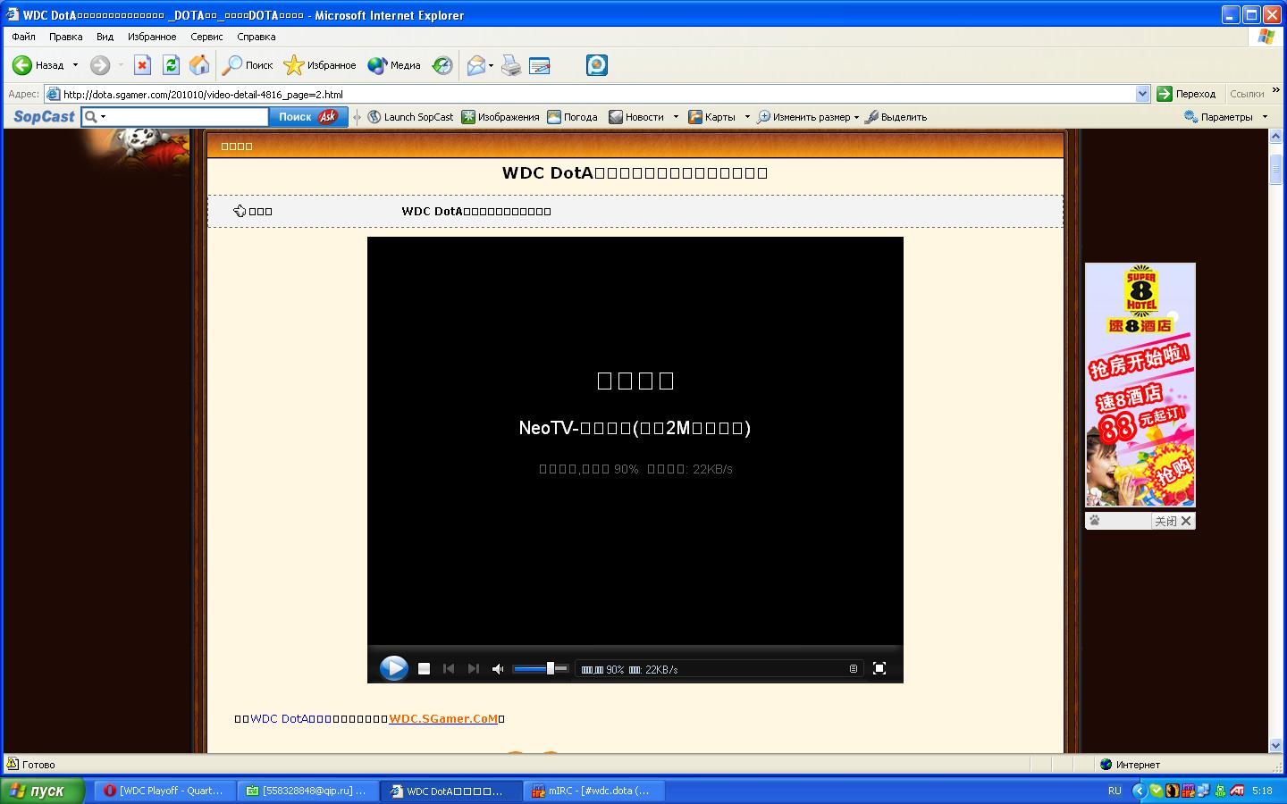Expand hidden system tray icons
This screenshot has width=1287, height=804.
point(1139,791)
